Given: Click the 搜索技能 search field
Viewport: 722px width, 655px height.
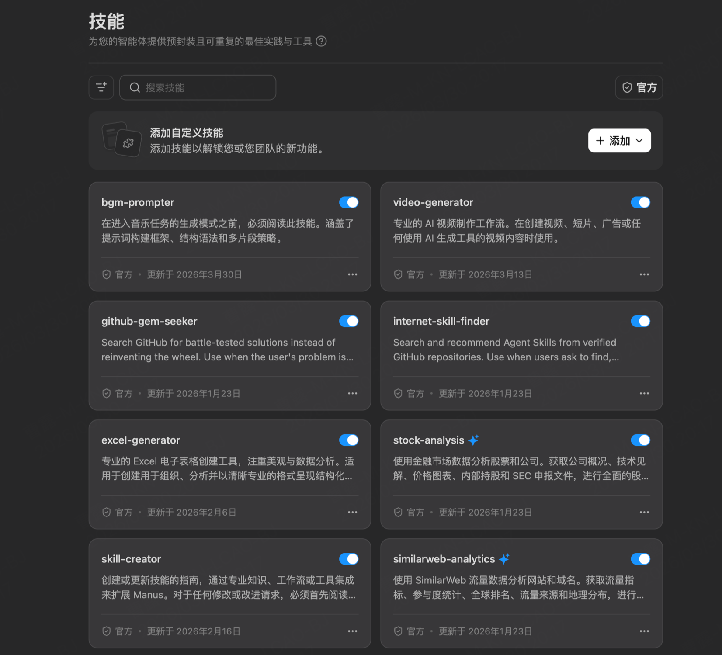Looking at the screenshot, I should point(198,87).
